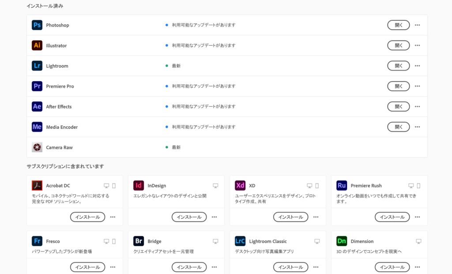This screenshot has height=274, width=452.
Task: Open the more options menu for Illustrator
Action: [x=418, y=45]
